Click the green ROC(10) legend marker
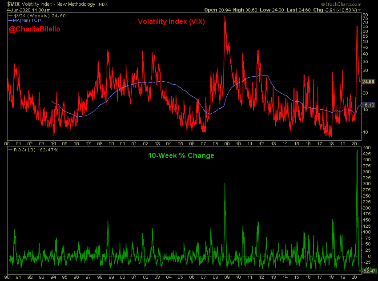This screenshot has width=378, height=281. 10,149
